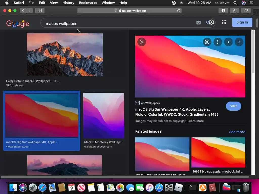This screenshot has width=259, height=194.
Task: Open the Google apps grid icon
Action: click(x=224, y=22)
